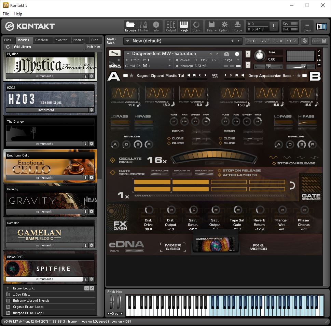Switch to the Files browser tab
The height and width of the screenshot is (326, 331).
(8, 40)
